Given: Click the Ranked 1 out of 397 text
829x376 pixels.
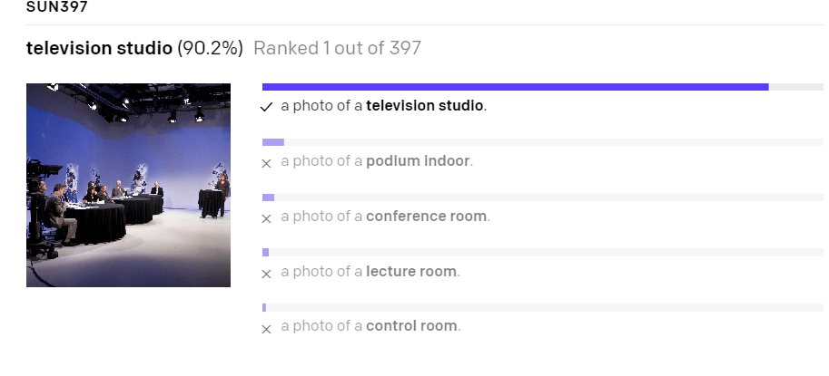Looking at the screenshot, I should (337, 48).
